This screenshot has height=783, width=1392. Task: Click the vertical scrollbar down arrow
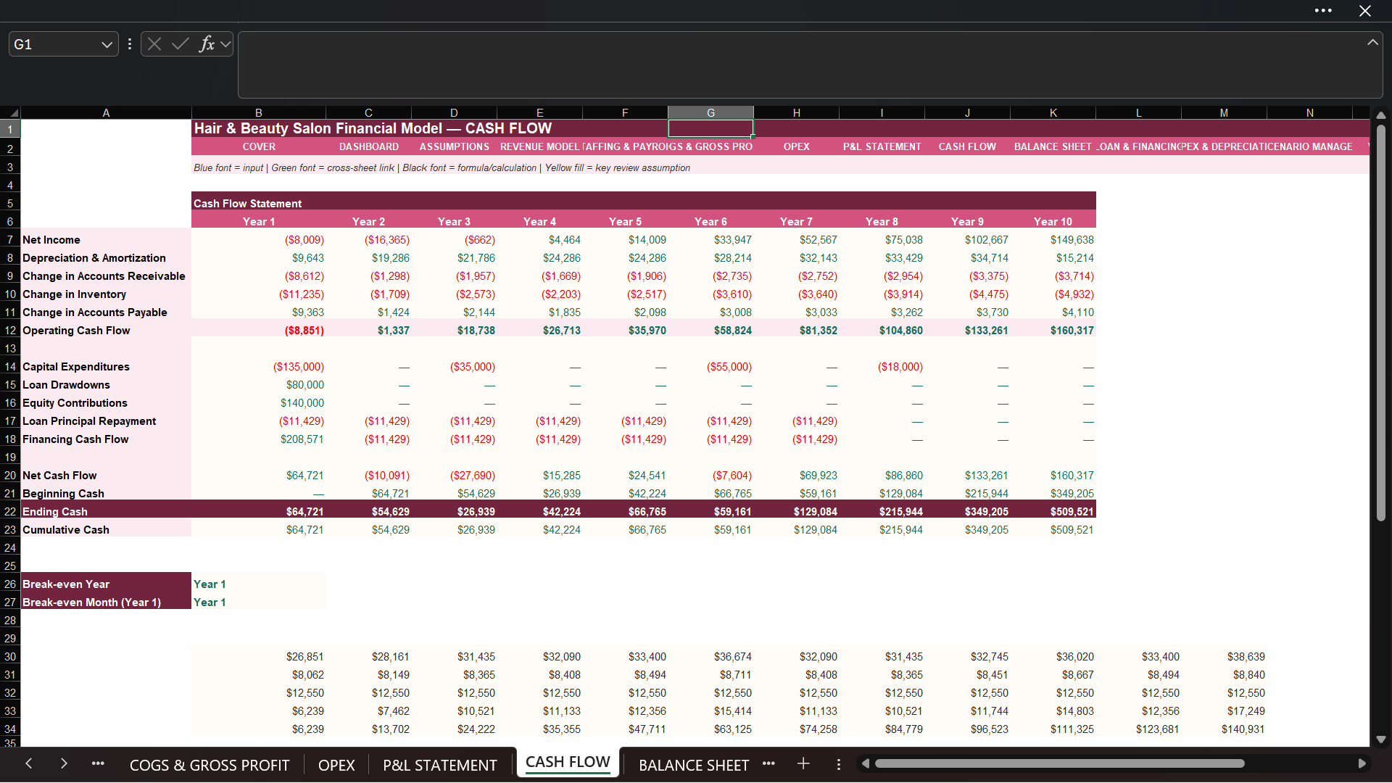(x=1381, y=739)
